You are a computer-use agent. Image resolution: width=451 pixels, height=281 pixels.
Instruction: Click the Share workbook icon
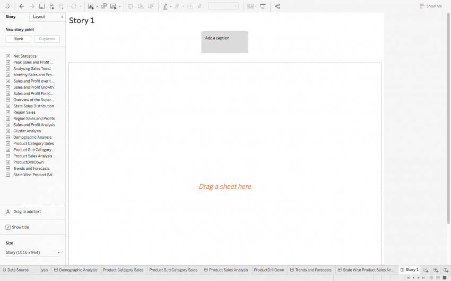(x=277, y=6)
